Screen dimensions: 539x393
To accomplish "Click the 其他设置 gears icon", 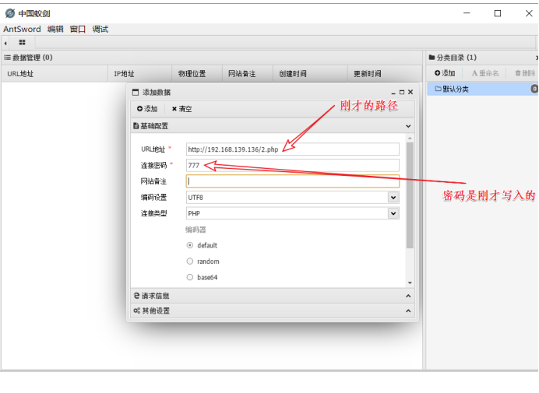I will pos(137,311).
